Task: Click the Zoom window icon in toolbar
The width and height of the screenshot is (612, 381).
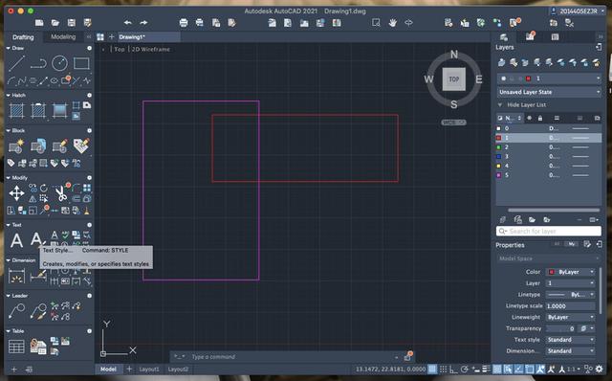Action: 376,23
